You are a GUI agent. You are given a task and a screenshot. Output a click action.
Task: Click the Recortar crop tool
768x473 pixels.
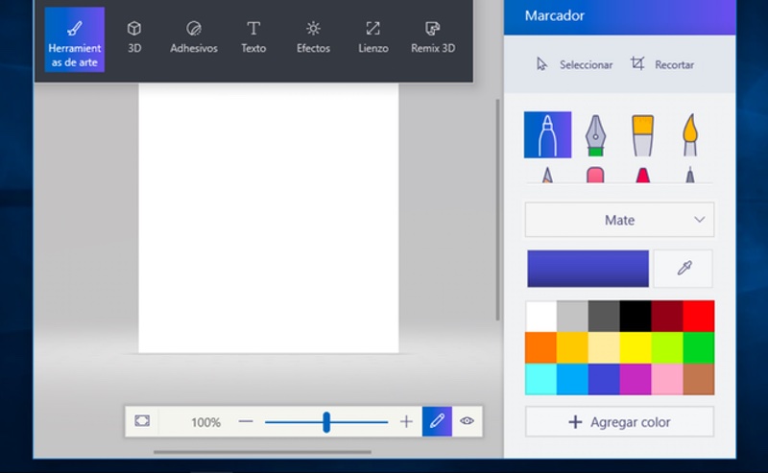pos(662,64)
